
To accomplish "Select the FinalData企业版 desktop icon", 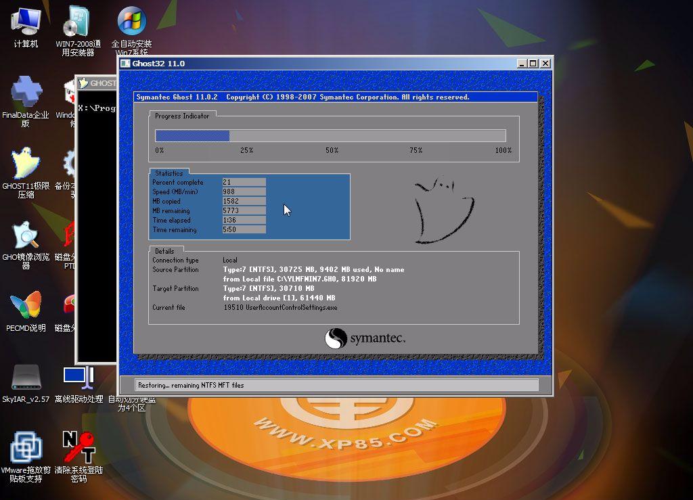I will pyautogui.click(x=26, y=93).
